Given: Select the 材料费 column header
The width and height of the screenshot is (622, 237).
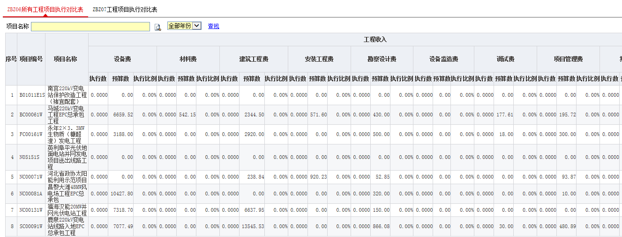Looking at the screenshot, I should coord(188,59).
